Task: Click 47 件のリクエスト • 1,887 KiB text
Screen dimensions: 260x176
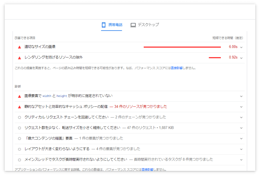Action: coord(150,128)
